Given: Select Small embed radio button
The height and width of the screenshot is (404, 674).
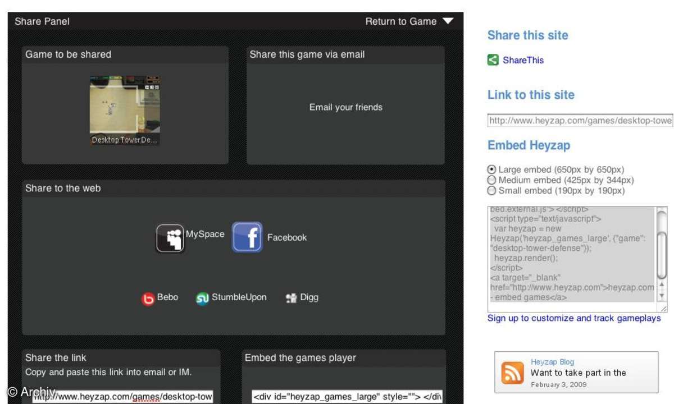Looking at the screenshot, I should (x=492, y=191).
